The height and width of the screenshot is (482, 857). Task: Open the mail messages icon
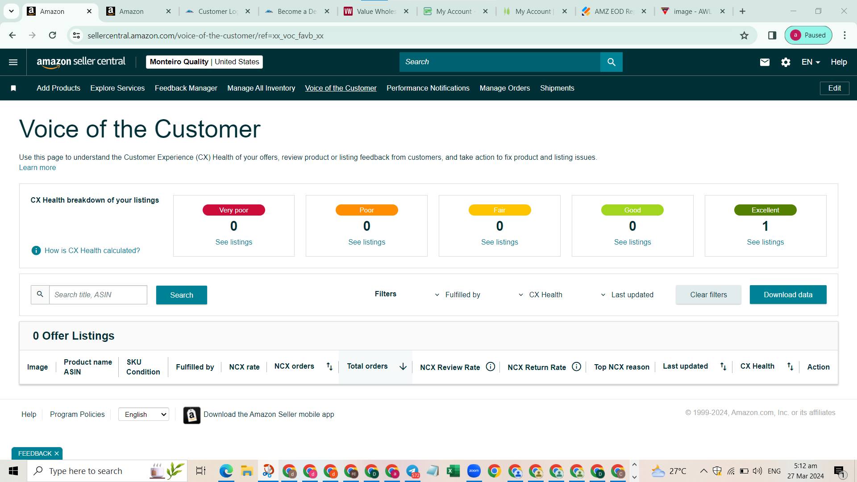tap(765, 62)
